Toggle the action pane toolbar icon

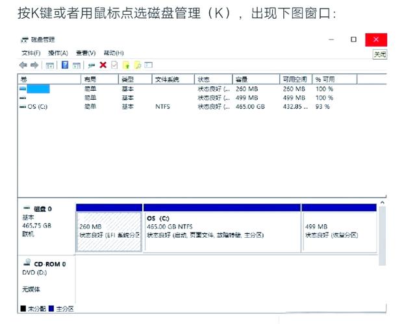(77, 65)
